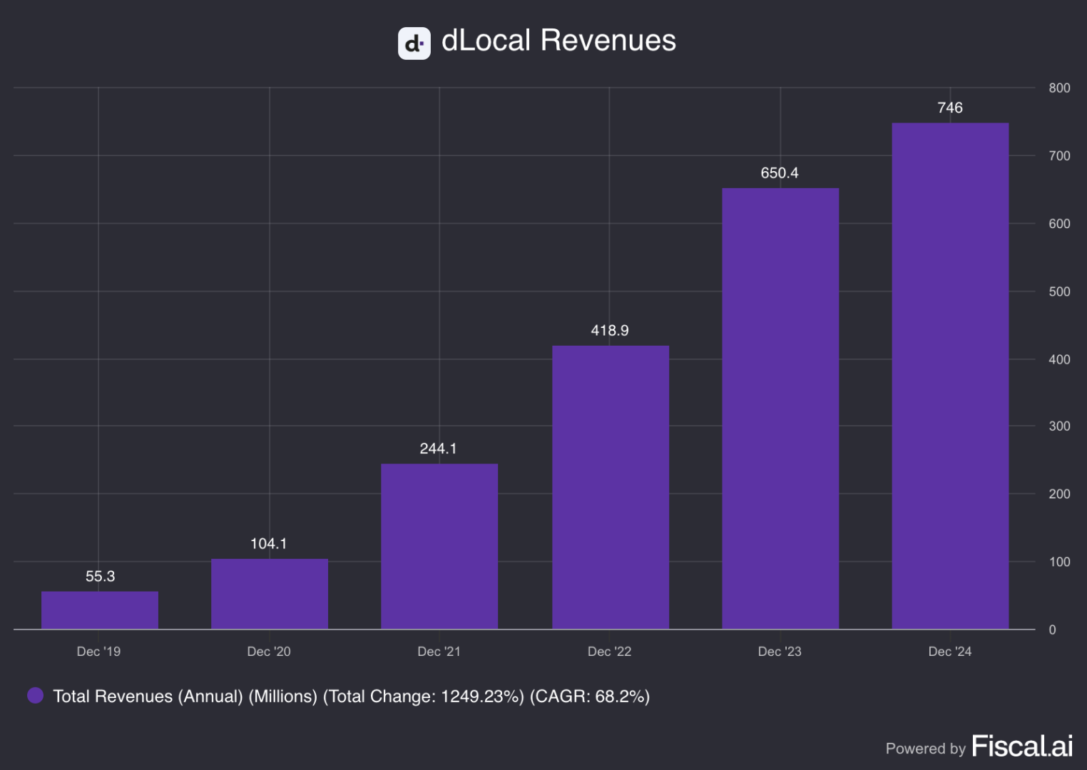The height and width of the screenshot is (770, 1087).
Task: Click the 'Fiscal.ai' brand text
Action: coord(1022,746)
